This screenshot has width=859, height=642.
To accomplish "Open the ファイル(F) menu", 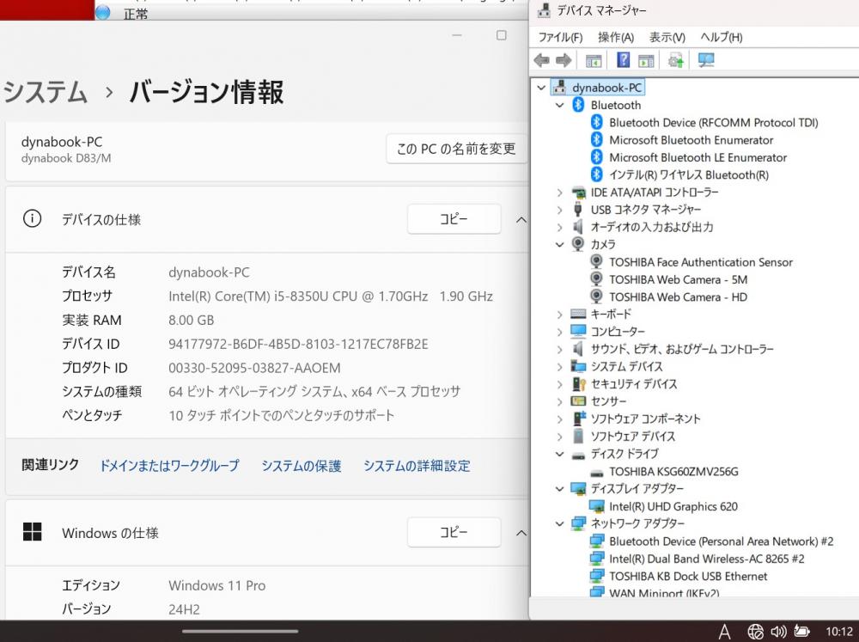I will (x=560, y=37).
